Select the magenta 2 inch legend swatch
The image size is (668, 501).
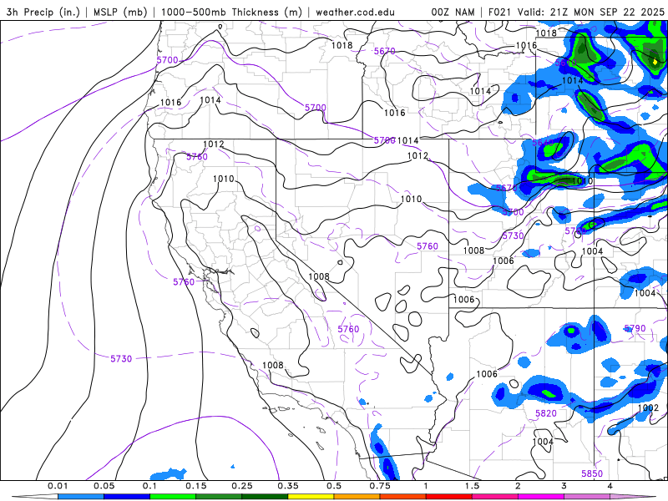tap(540, 497)
